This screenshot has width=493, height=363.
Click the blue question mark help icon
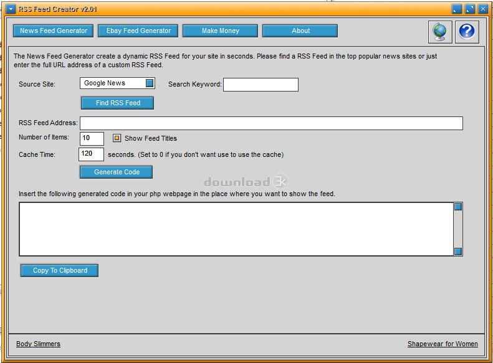467,32
